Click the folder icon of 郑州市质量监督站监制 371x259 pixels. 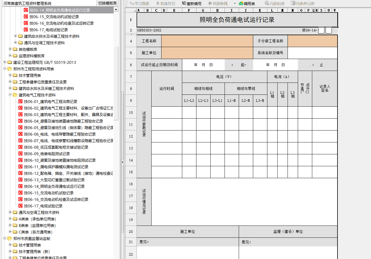point(10,239)
